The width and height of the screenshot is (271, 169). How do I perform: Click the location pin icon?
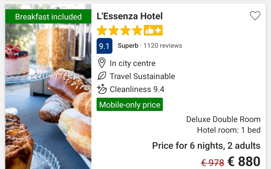click(102, 63)
